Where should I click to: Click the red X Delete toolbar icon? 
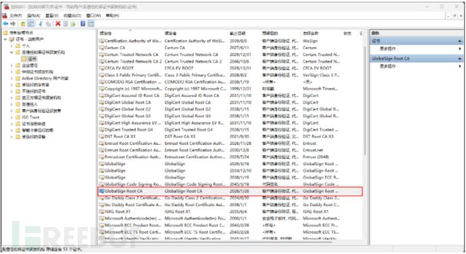click(58, 24)
